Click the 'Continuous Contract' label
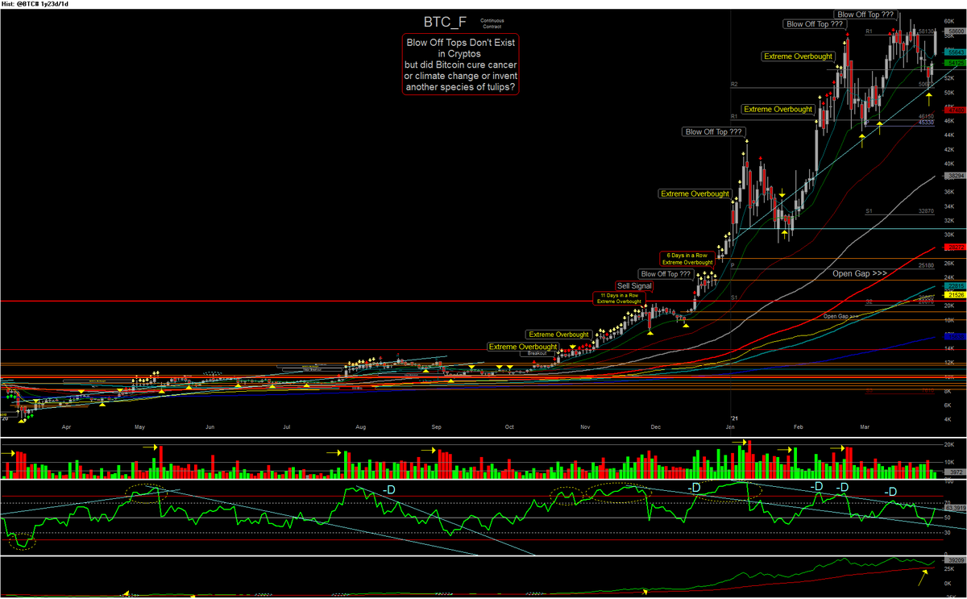The image size is (967, 599). (491, 22)
